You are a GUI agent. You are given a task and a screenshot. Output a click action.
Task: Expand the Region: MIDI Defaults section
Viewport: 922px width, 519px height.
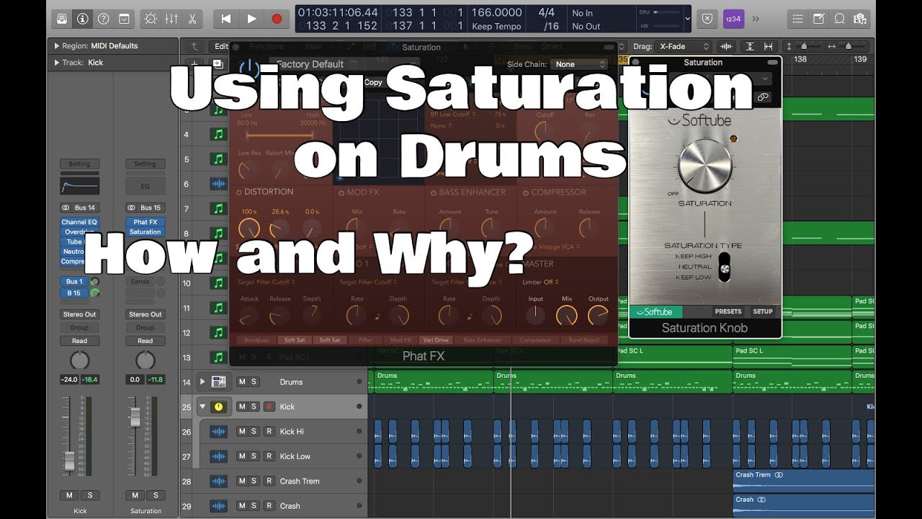57,45
